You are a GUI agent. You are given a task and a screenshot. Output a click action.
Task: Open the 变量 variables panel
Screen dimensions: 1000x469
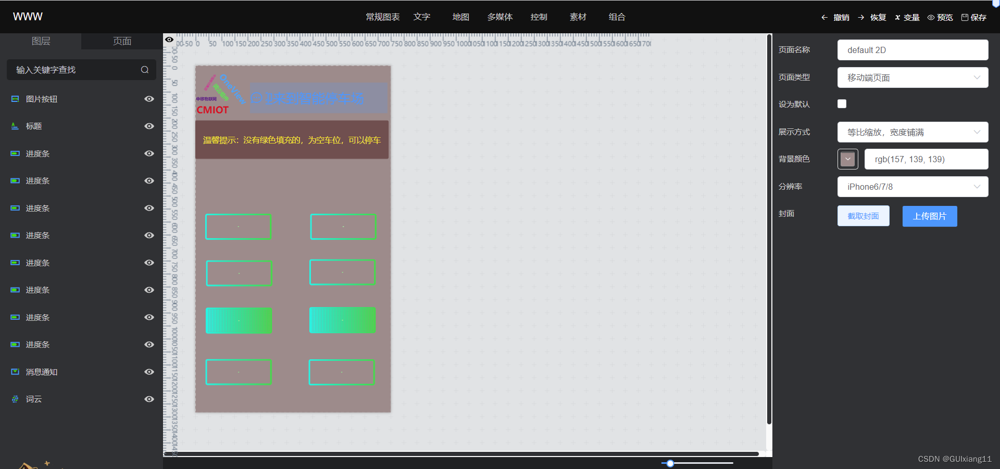coord(907,17)
